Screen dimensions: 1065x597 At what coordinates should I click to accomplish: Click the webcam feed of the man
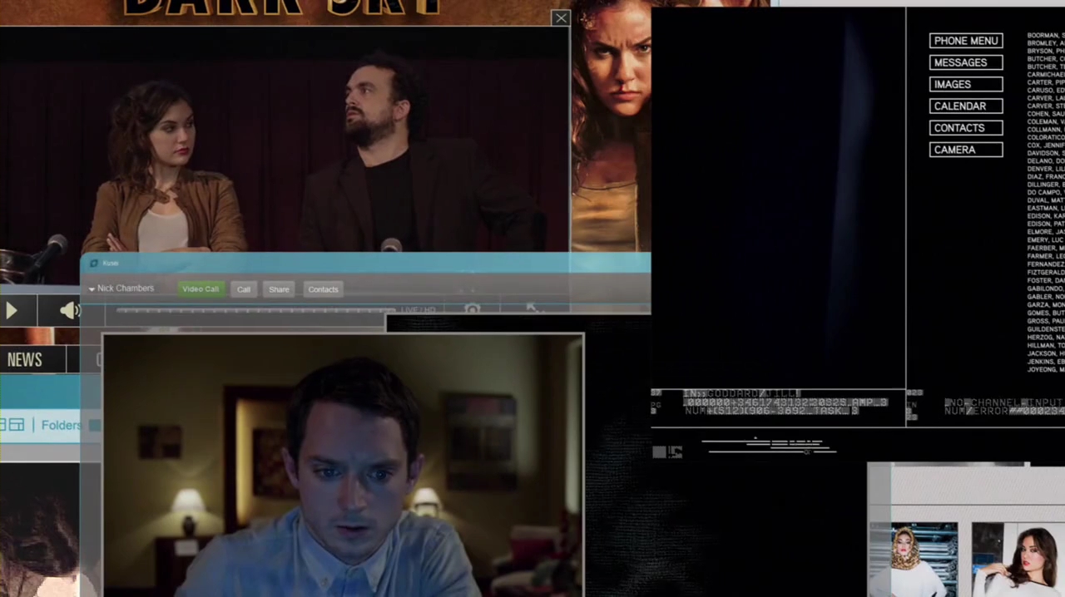coord(343,466)
